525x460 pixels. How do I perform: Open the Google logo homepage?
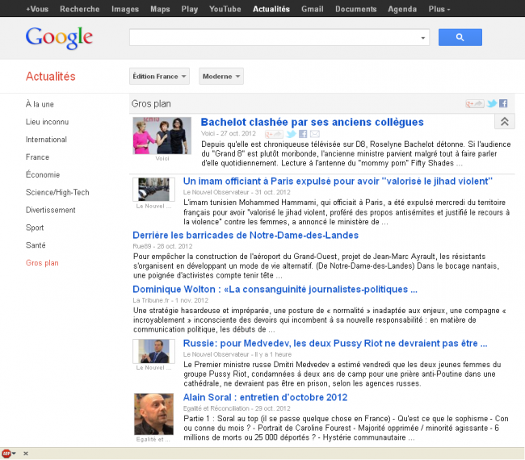point(59,38)
